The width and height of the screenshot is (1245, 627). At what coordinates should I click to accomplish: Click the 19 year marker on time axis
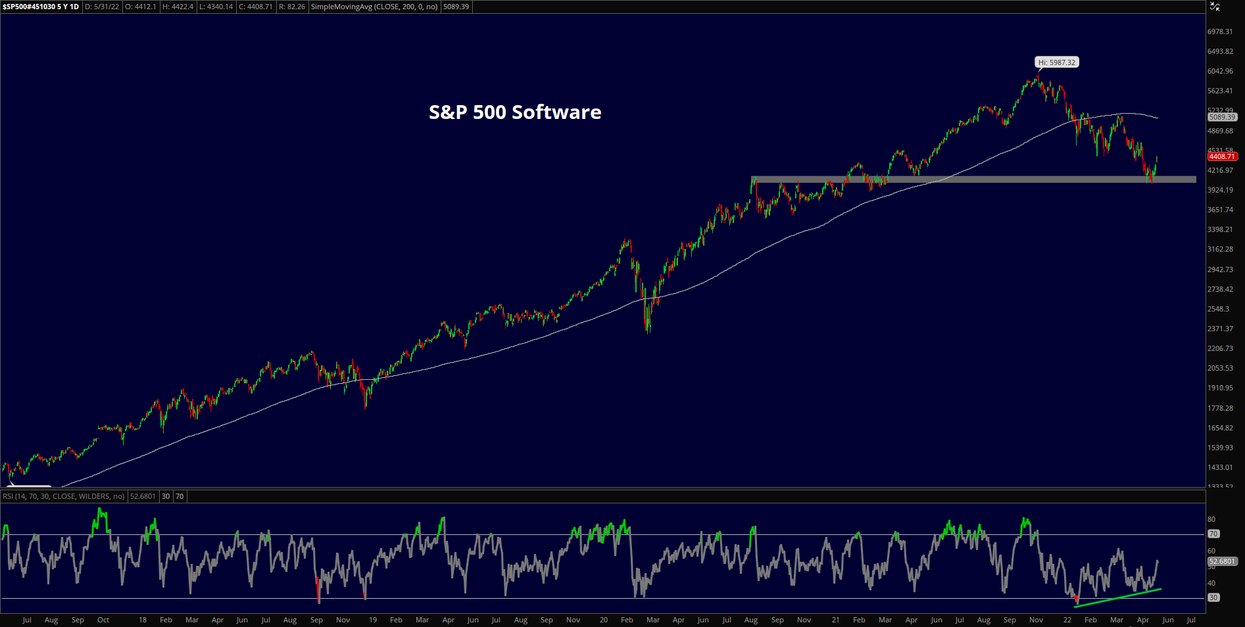pos(373,620)
